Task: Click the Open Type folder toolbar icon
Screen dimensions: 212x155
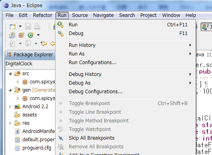Action: tap(12, 35)
